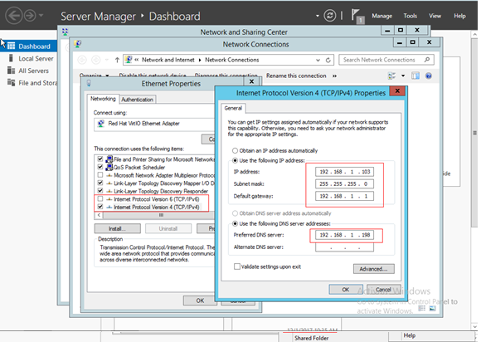Open the Help menu in Server Manager

click(459, 16)
